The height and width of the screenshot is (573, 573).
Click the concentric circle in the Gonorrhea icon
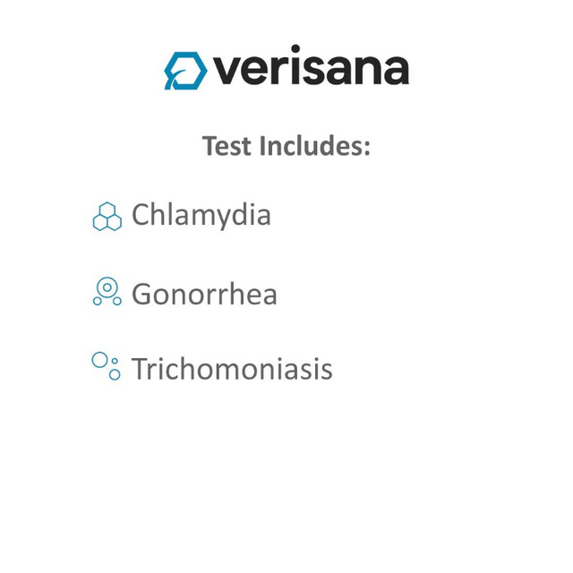pyautogui.click(x=107, y=287)
